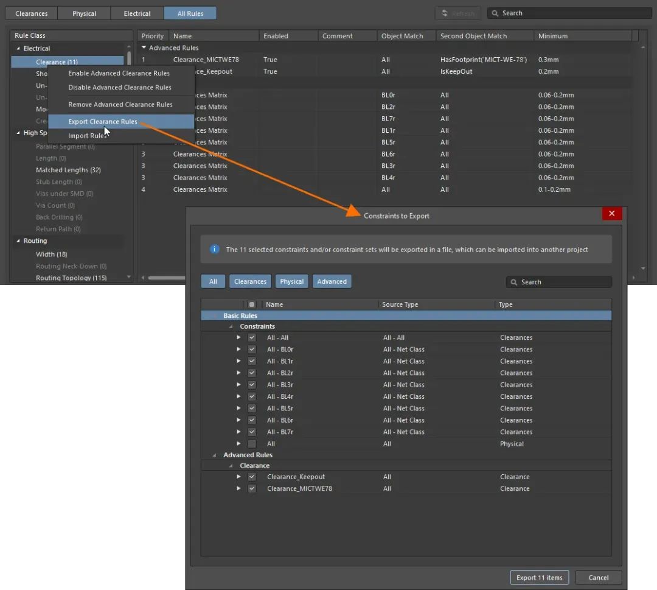
Task: Switch to the Electrical tab at top
Action: pyautogui.click(x=137, y=13)
